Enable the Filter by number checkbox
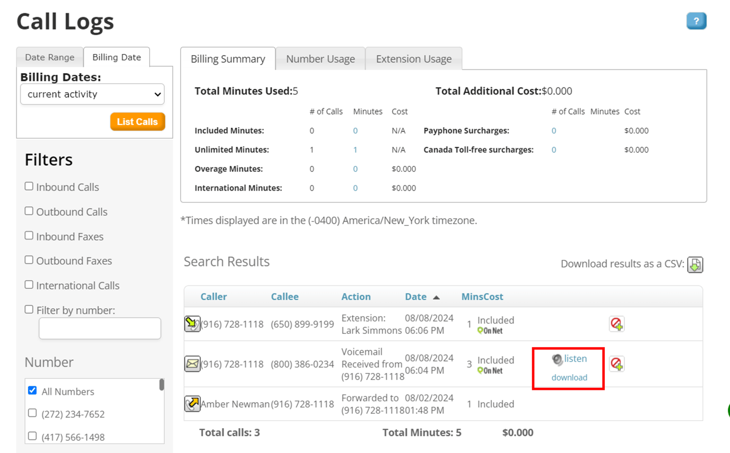Screen dimensions: 730x453 point(29,310)
